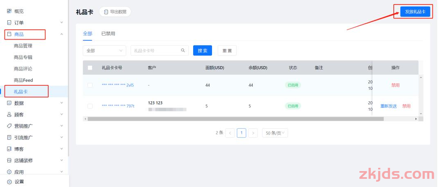This screenshot has height=187, width=442.
Task: Click the magnifier icon in card number search
Action: click(183, 50)
